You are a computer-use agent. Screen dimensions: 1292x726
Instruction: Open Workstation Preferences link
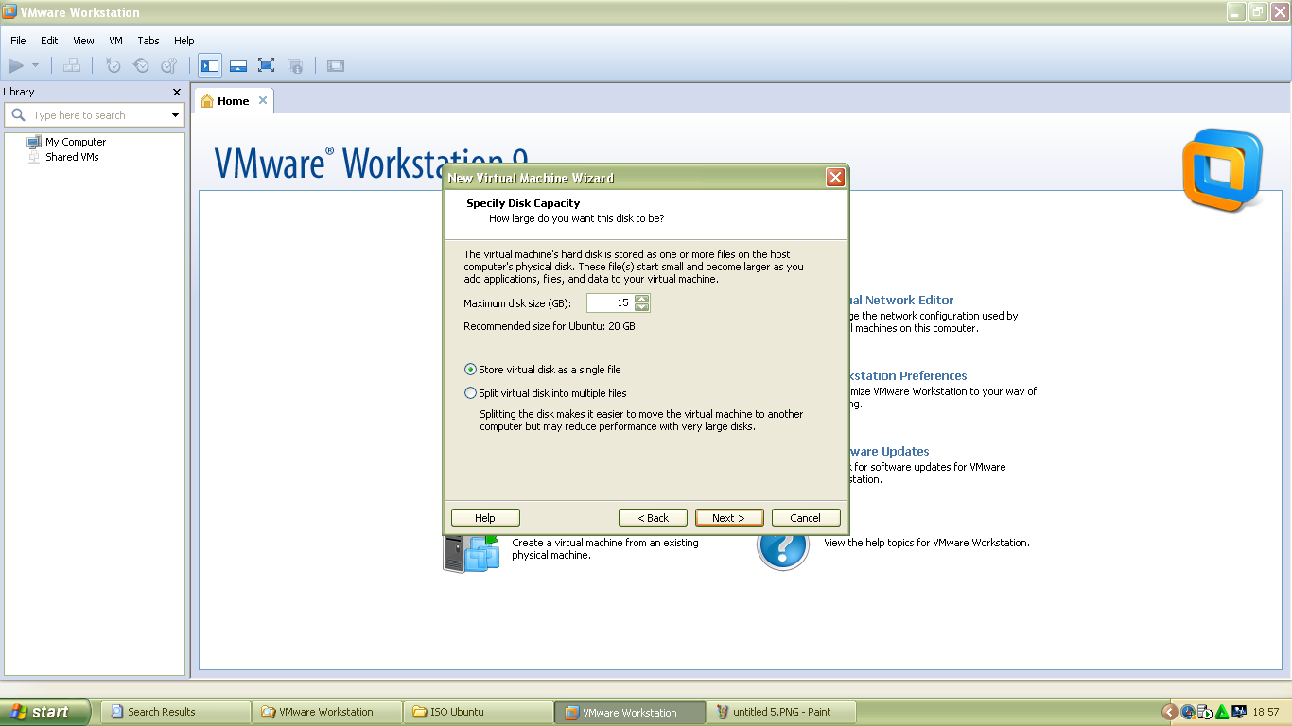click(x=908, y=375)
